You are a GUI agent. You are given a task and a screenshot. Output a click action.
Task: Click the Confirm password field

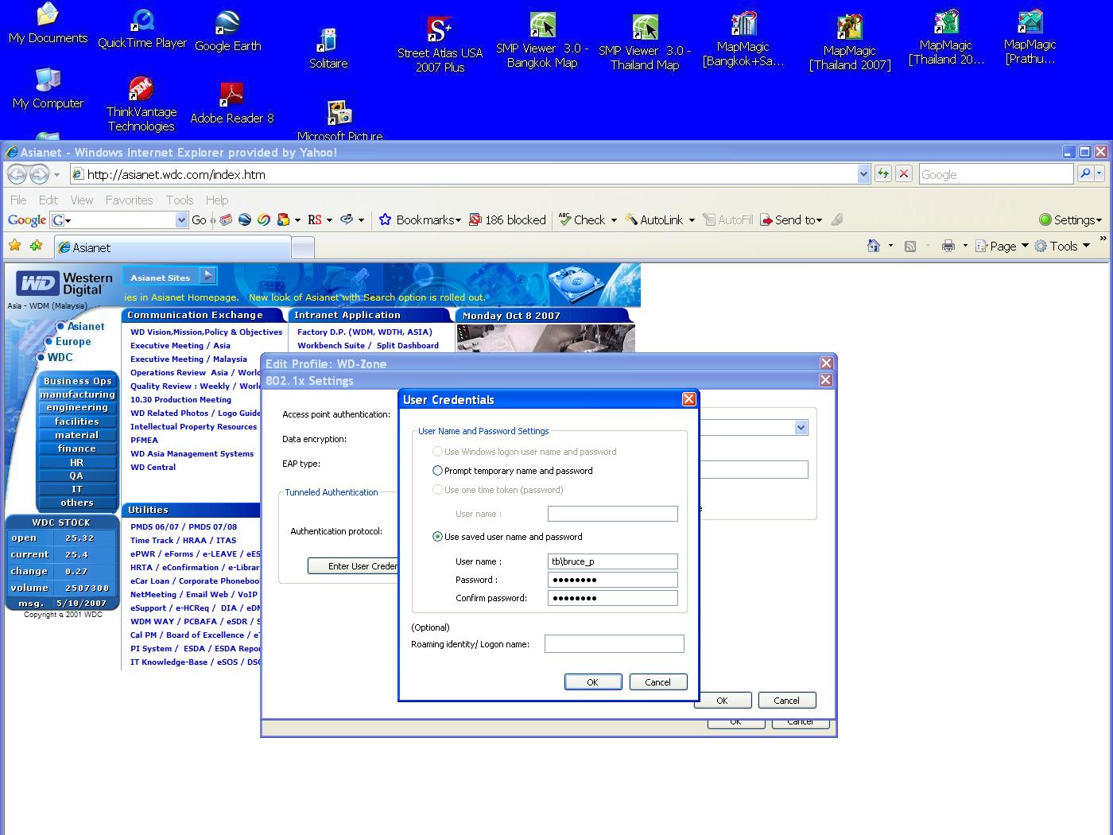point(613,598)
